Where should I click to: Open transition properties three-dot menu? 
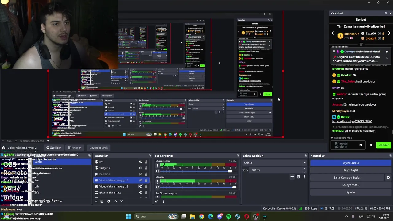(304, 177)
